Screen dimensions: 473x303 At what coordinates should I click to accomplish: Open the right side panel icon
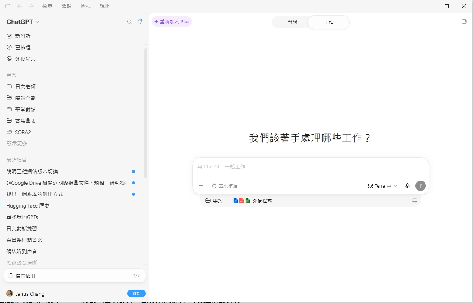tap(464, 21)
